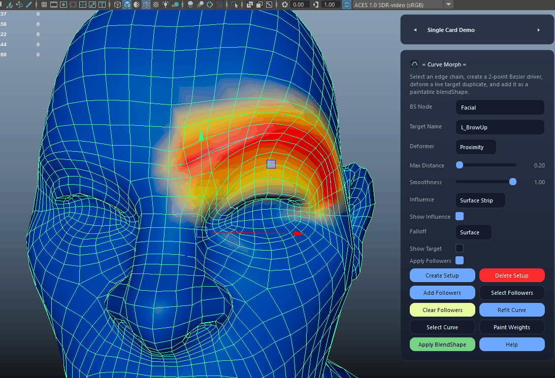The height and width of the screenshot is (378, 555).
Task: Switch viewport to wireframe display
Action: pos(117,5)
